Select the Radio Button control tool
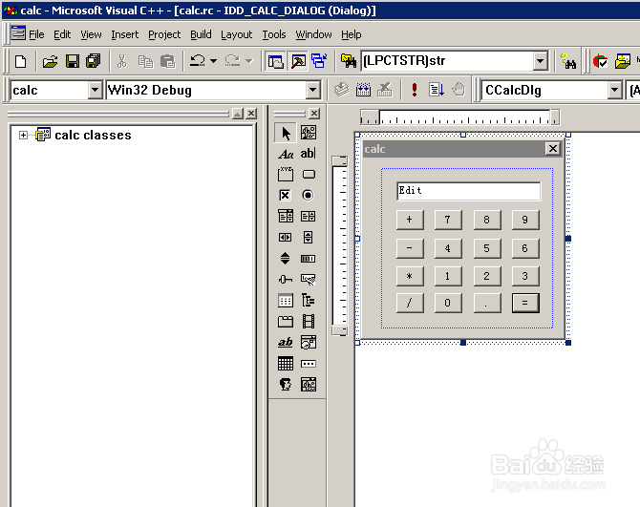The image size is (640, 507). pyautogui.click(x=308, y=196)
